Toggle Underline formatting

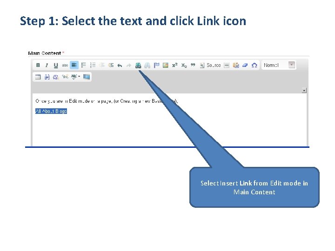tap(56, 65)
